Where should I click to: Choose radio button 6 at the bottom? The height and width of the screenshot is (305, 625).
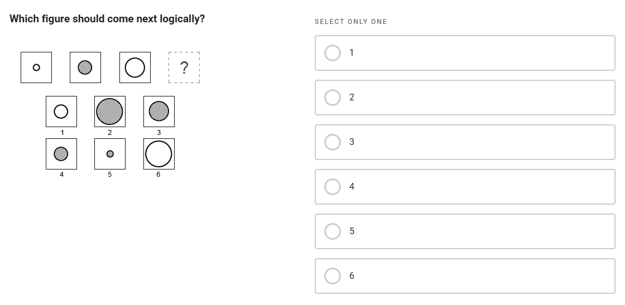[333, 276]
